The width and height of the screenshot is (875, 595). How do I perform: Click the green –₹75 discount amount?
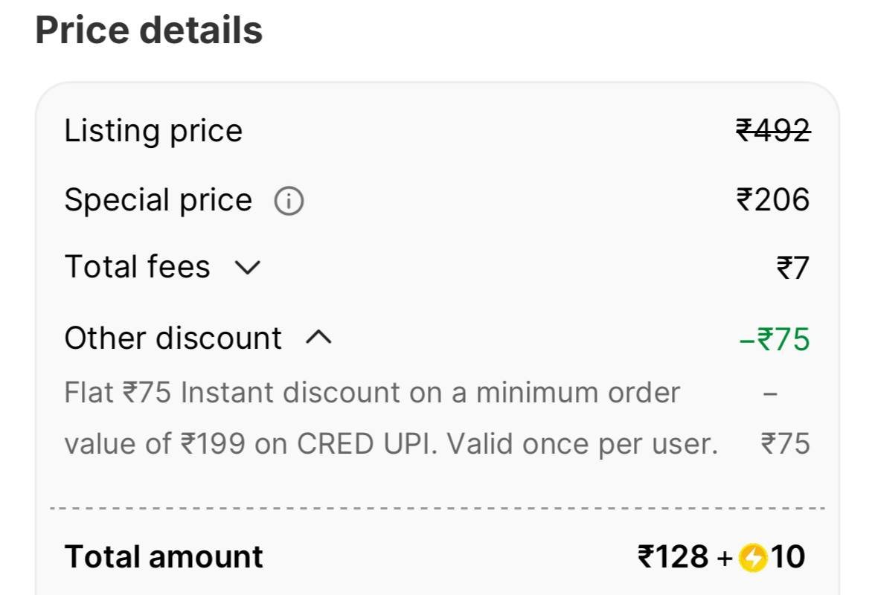tap(774, 339)
